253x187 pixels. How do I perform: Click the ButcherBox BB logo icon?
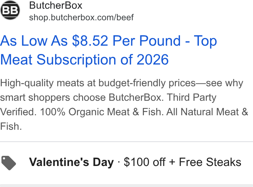click(x=10, y=10)
